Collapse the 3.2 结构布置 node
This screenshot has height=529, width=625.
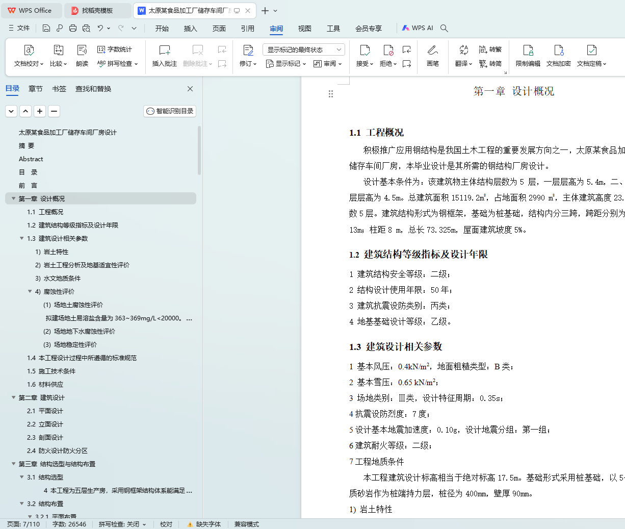click(21, 503)
